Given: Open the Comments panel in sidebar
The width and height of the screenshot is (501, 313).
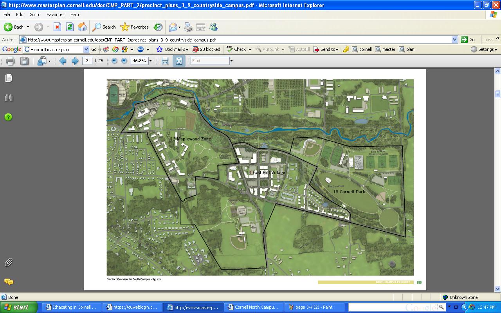Looking at the screenshot, I should click(8, 282).
